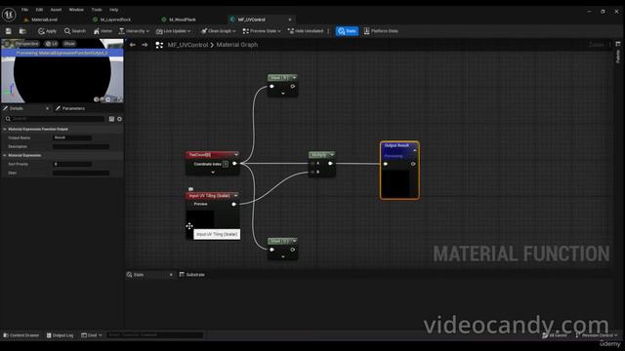The height and width of the screenshot is (351, 625).
Task: Open the Input UV Tiling node dropdown arrow
Action: click(235, 195)
